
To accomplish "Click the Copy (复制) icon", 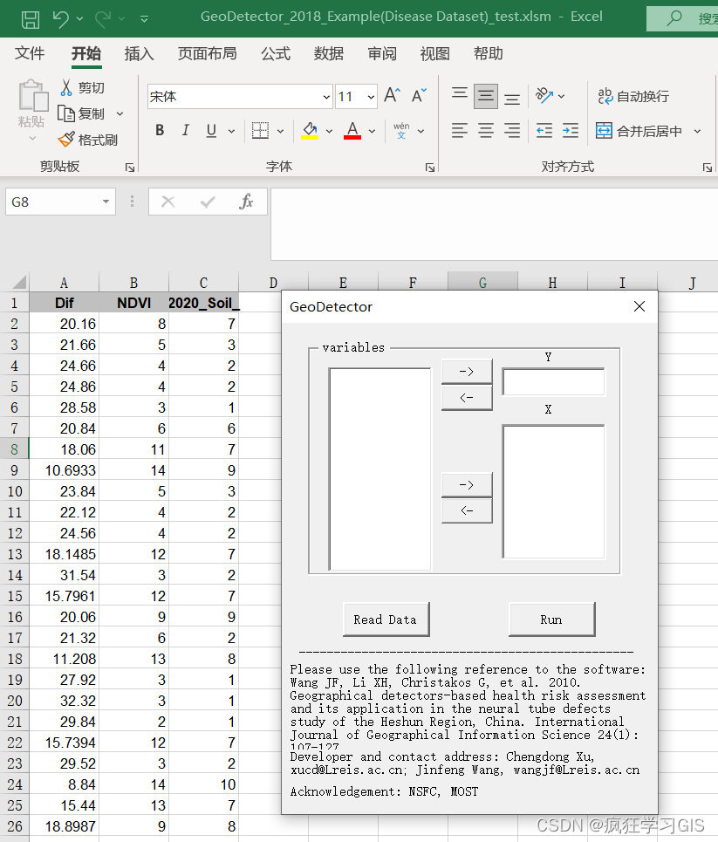I will pos(66,113).
